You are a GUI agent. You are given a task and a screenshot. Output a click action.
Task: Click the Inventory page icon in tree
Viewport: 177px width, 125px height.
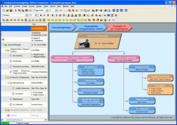13,94
